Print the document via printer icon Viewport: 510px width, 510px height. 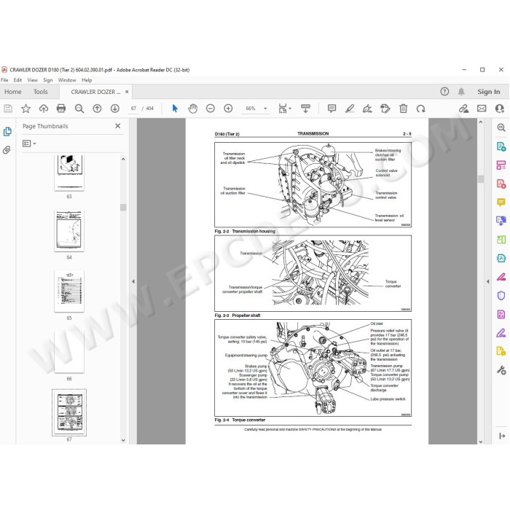pos(61,109)
